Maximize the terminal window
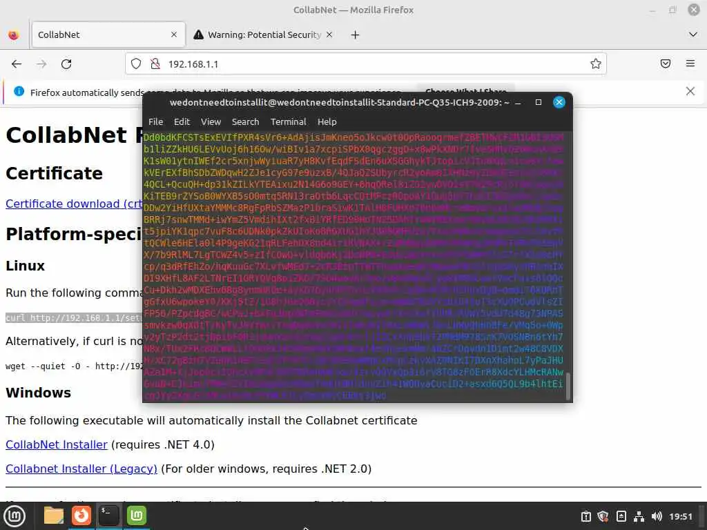707x530 pixels. click(x=539, y=102)
